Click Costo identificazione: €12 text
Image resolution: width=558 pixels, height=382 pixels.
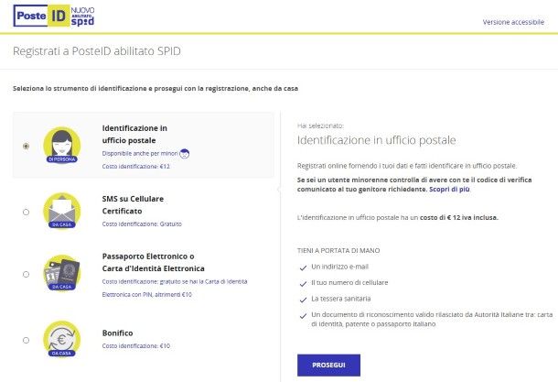[136, 167]
